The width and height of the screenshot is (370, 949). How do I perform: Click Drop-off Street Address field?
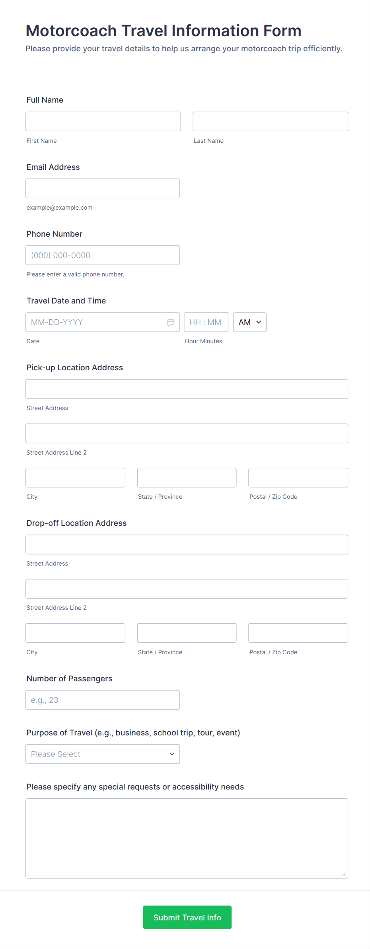point(187,545)
